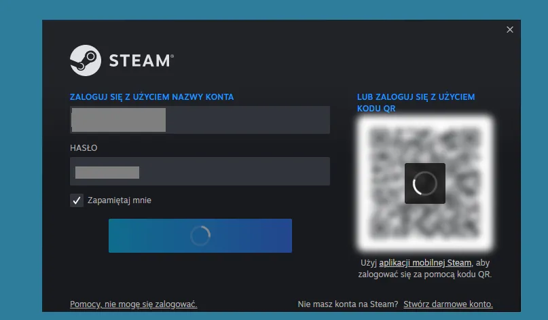Click the HASŁO label
Image resolution: width=548 pixels, height=320 pixels.
click(84, 148)
